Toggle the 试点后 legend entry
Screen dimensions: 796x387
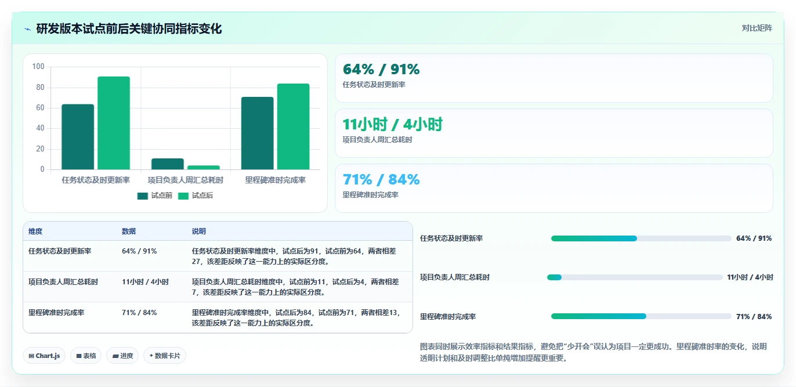[196, 196]
